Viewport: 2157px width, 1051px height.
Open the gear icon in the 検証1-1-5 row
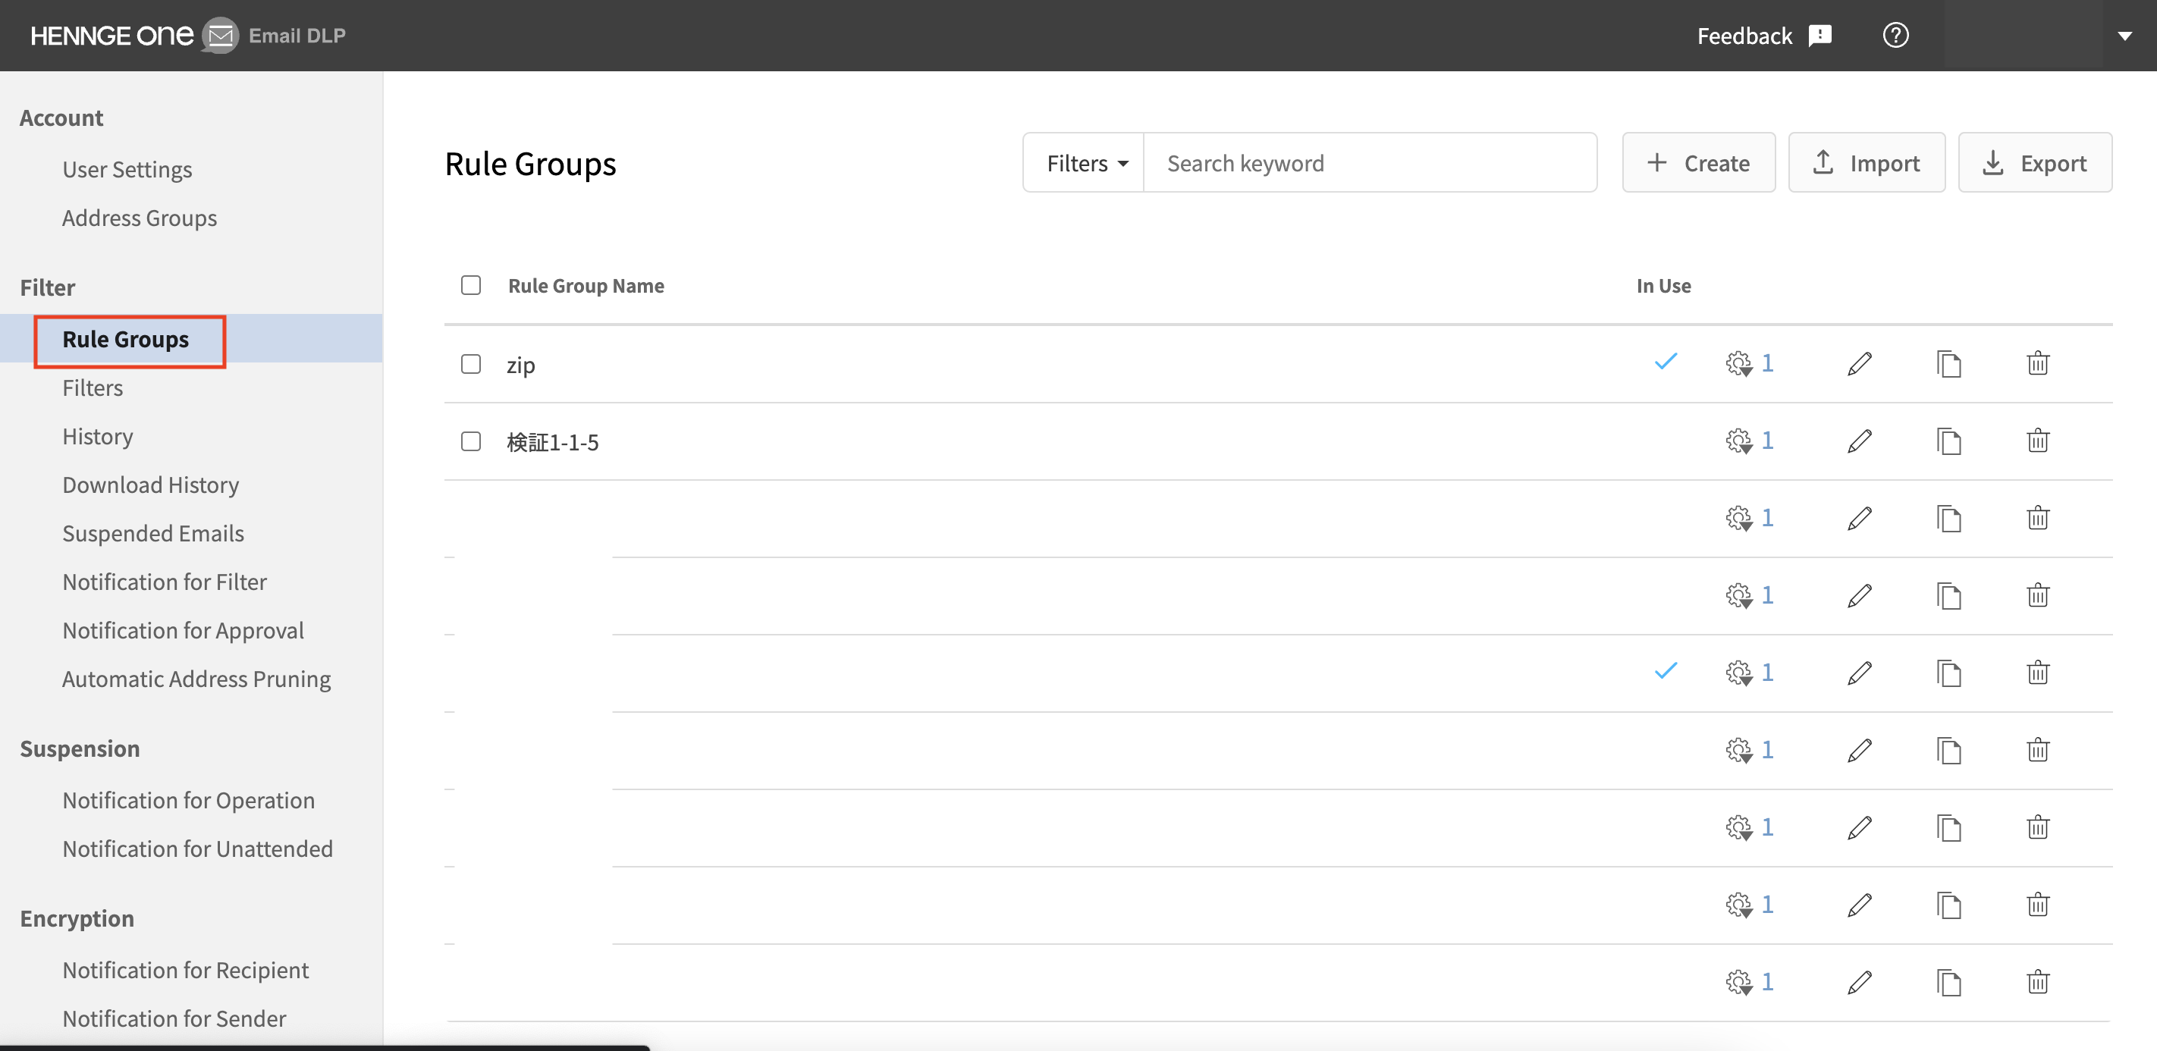click(x=1738, y=441)
